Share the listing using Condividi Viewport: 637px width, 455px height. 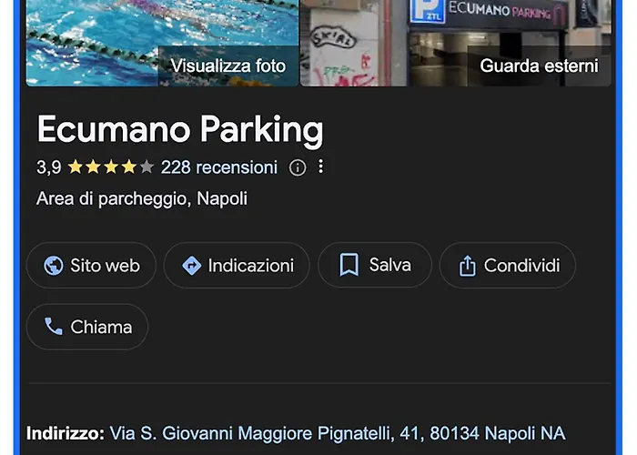508,266
